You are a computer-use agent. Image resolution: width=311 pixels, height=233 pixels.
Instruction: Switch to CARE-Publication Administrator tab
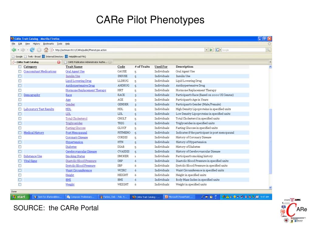click(88, 62)
